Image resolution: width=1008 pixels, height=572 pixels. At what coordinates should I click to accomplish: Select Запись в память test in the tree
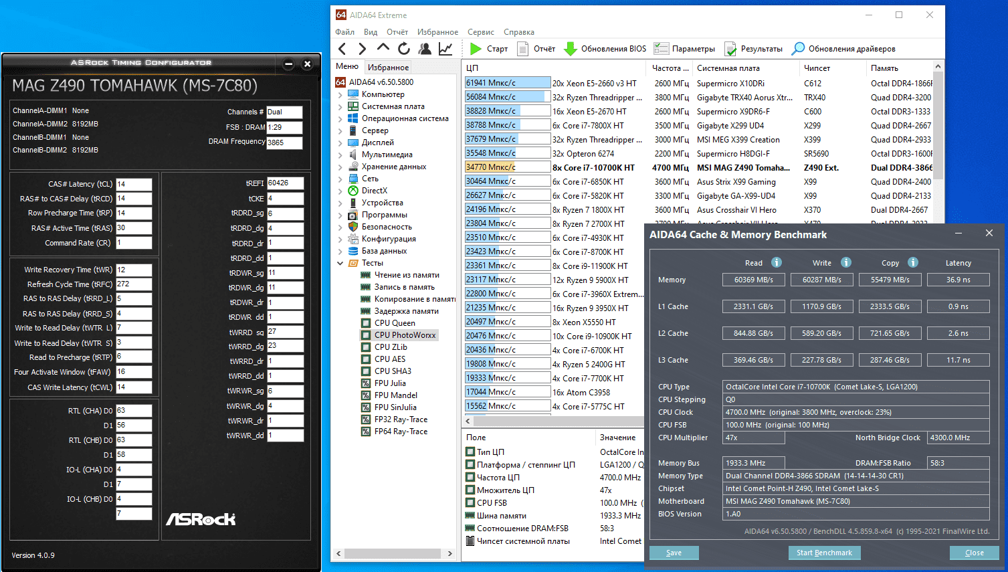click(x=405, y=287)
